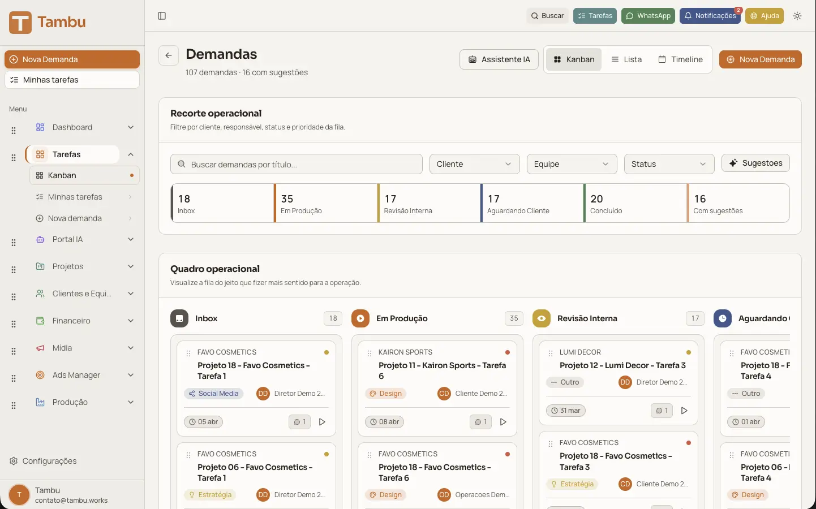Switch to the Lista view tab
The height and width of the screenshot is (509, 816).
(x=626, y=59)
